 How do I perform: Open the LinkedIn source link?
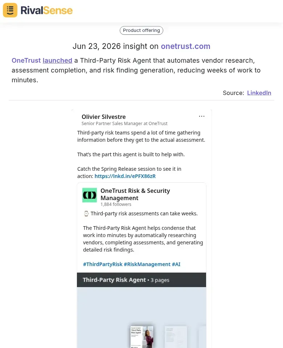point(259,93)
